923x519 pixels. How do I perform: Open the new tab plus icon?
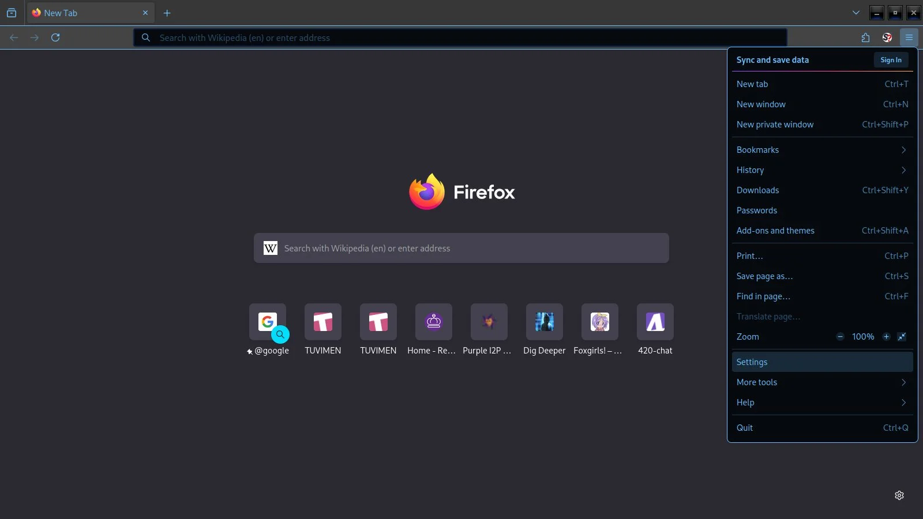(167, 13)
